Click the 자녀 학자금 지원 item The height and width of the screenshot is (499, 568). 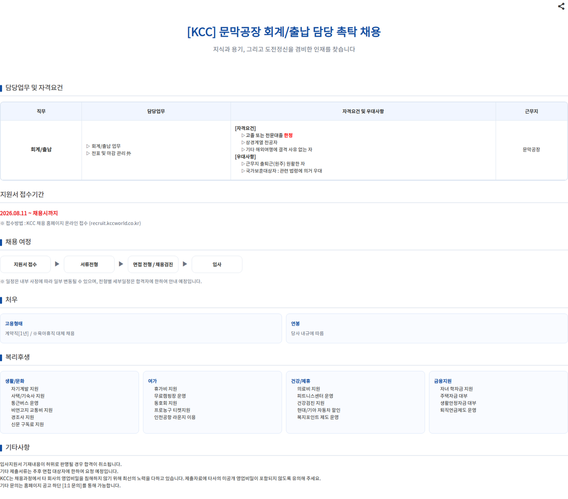[457, 389]
